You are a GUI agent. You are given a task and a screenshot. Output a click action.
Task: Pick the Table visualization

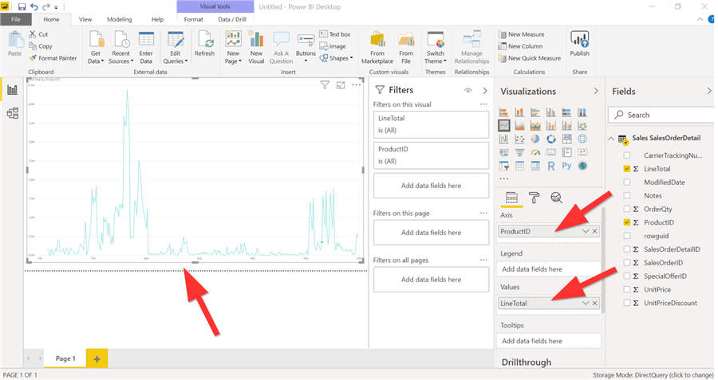[519, 166]
